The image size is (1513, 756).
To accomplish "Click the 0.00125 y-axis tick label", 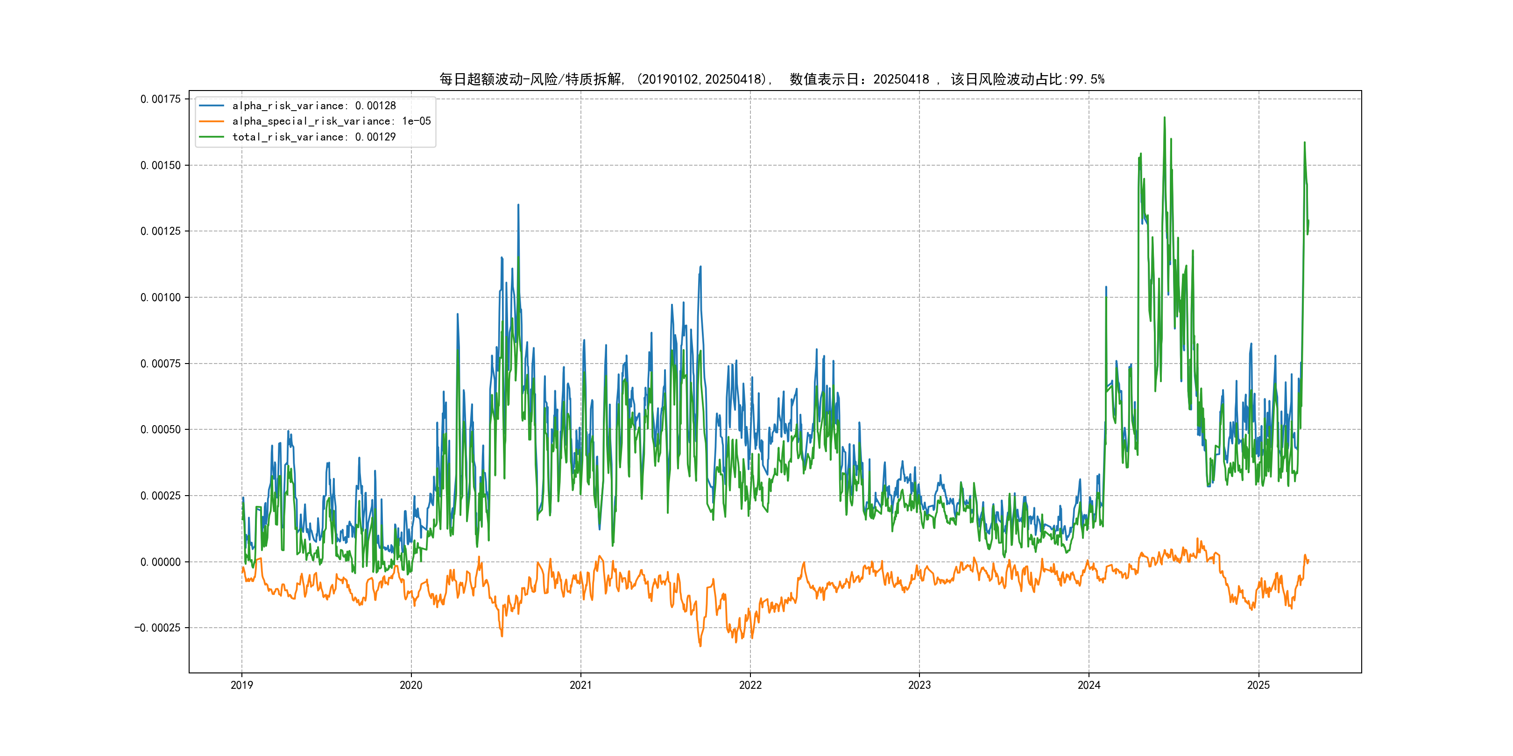I will click(160, 231).
